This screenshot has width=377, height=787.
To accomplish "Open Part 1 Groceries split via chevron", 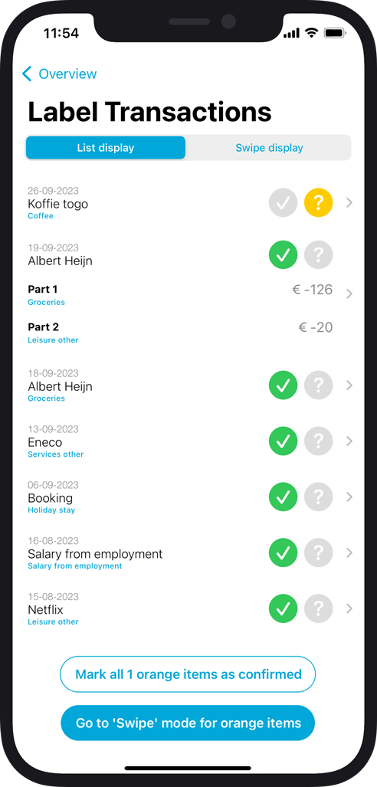I will [350, 293].
